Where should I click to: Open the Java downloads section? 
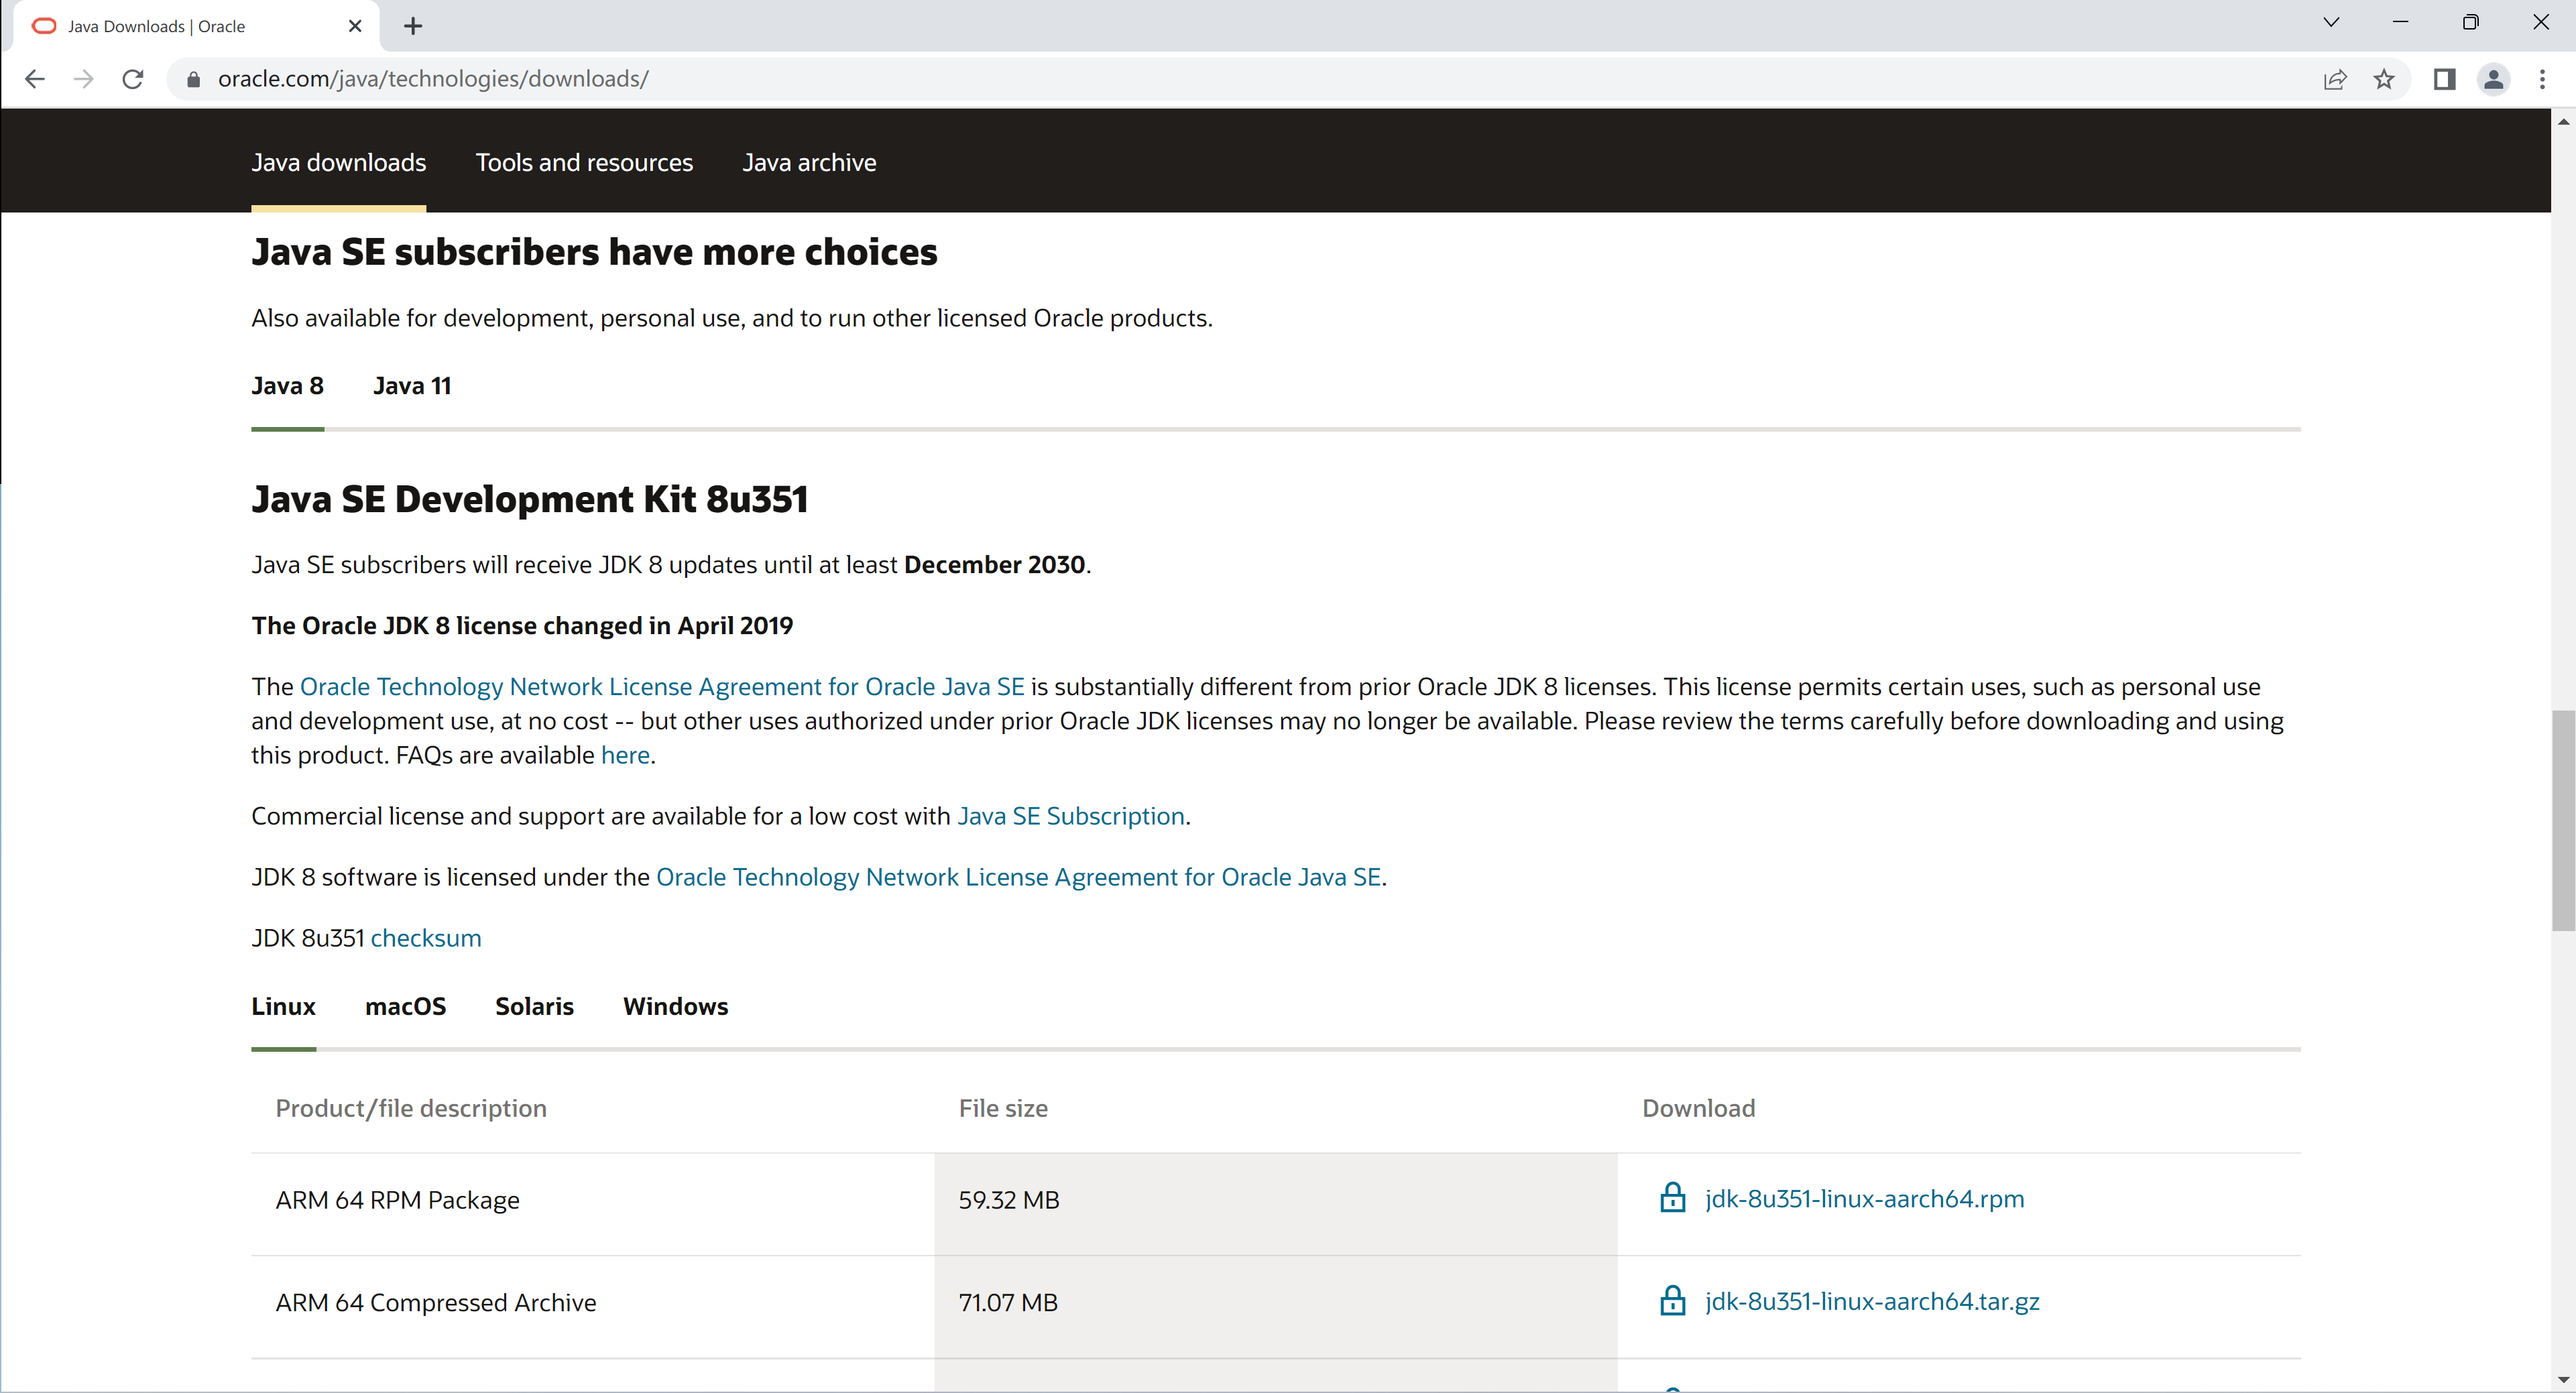coord(338,162)
